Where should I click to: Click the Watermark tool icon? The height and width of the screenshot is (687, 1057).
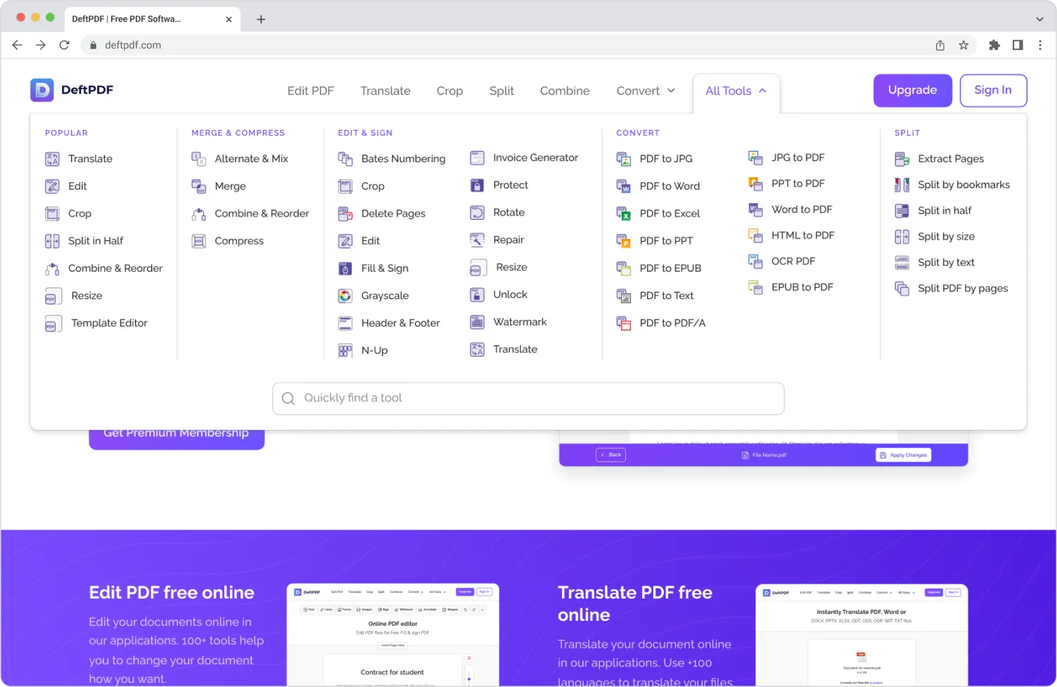tap(477, 322)
